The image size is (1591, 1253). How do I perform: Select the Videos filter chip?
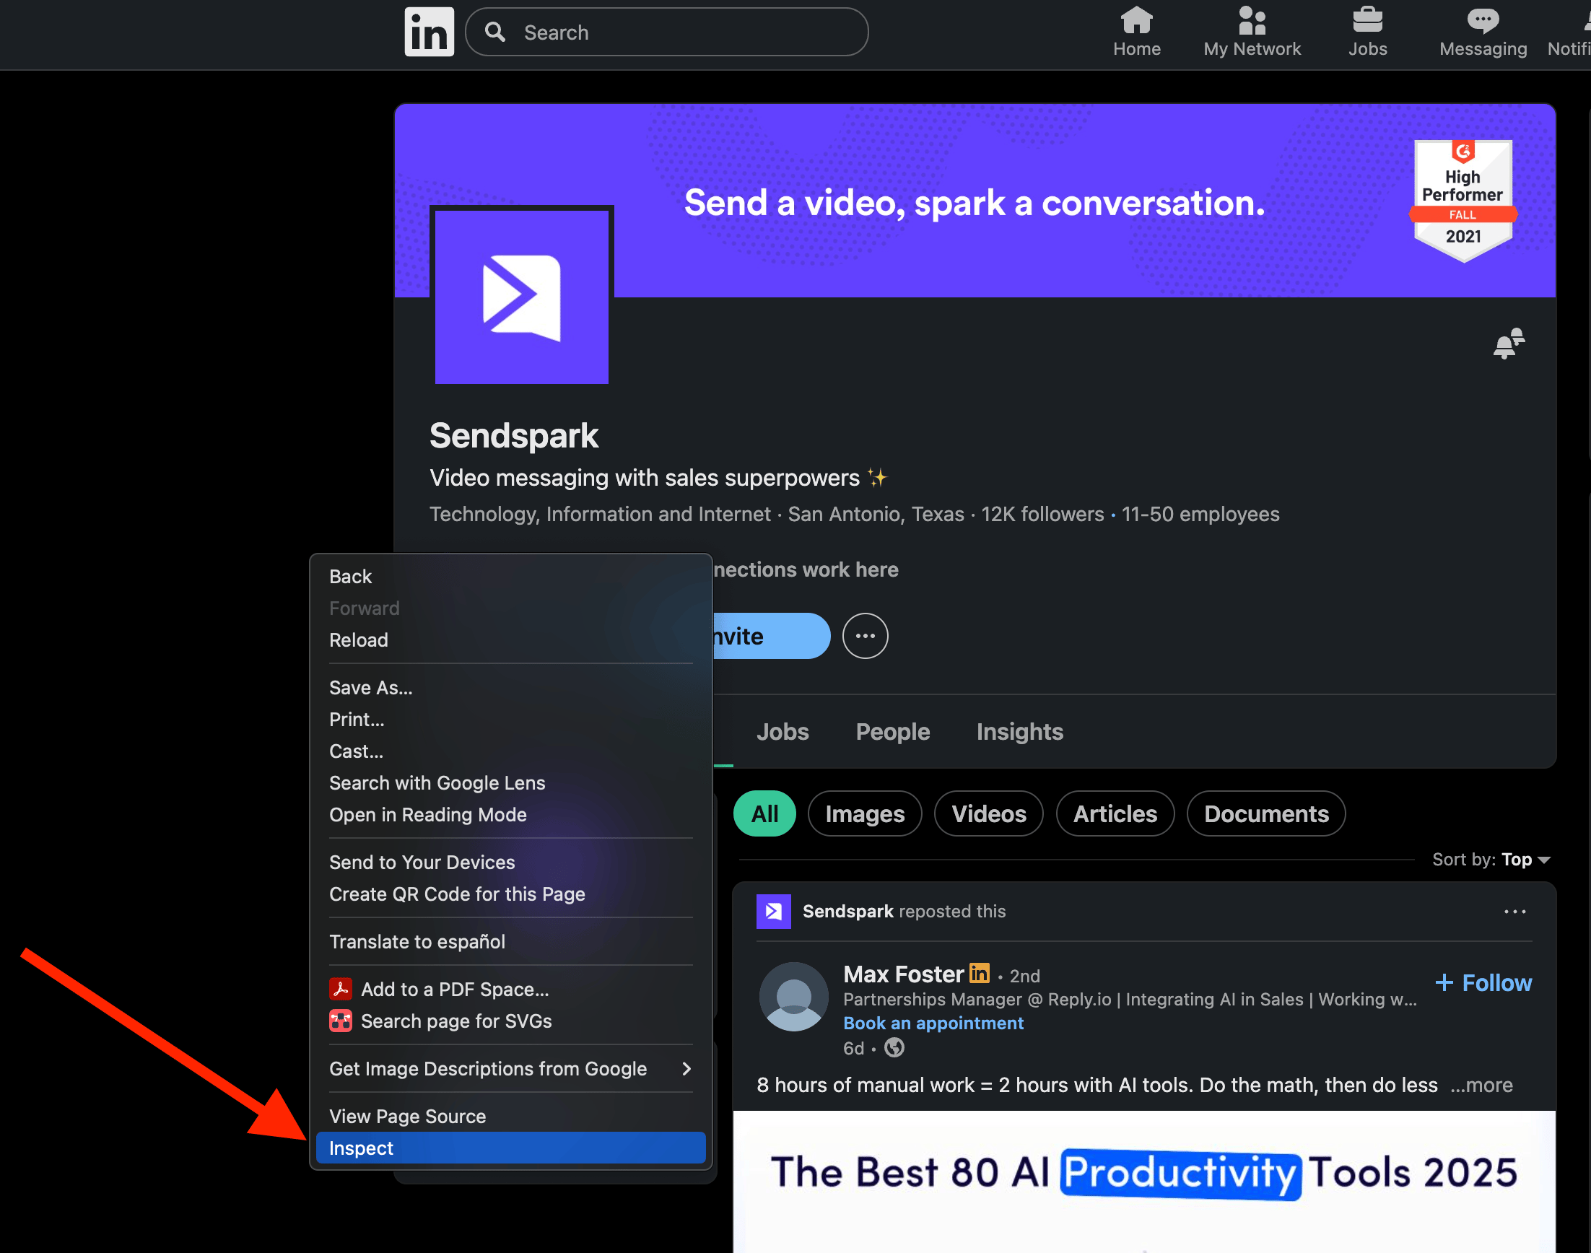coord(988,813)
